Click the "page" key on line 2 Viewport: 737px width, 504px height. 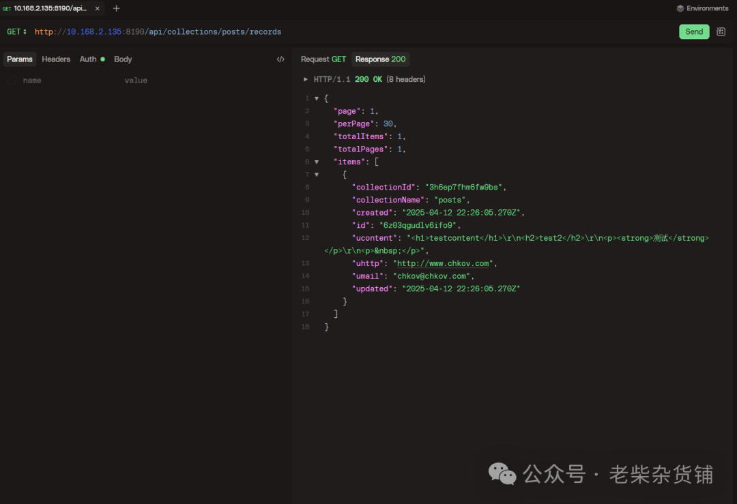point(347,111)
